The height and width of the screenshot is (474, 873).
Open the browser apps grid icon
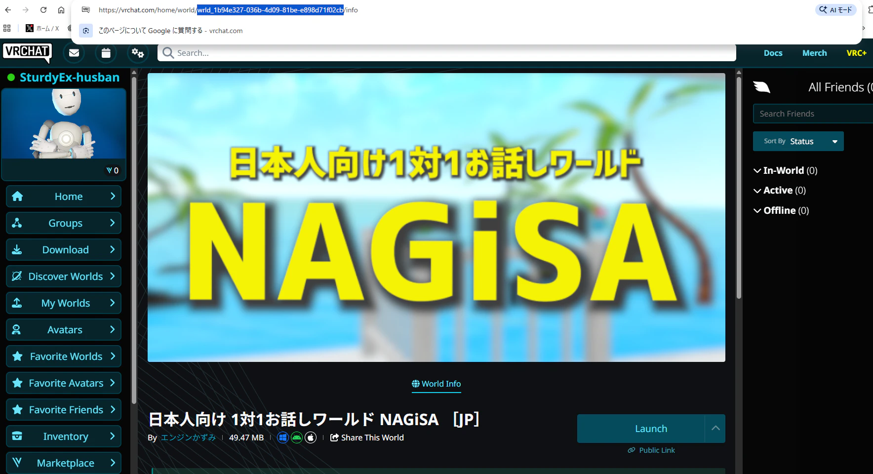pos(7,28)
